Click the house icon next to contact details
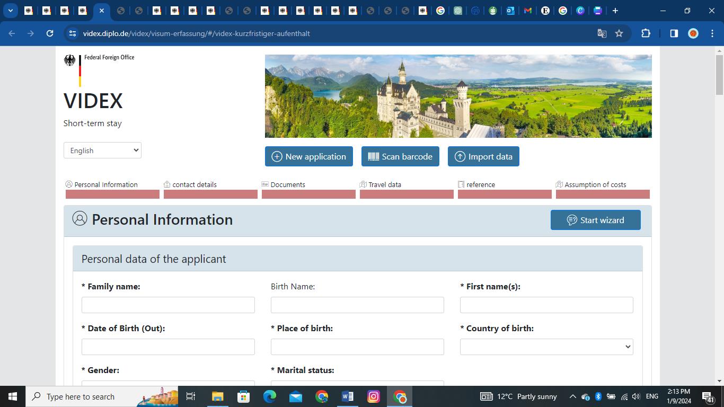Screen dimensions: 724x407 pyautogui.click(x=166, y=184)
